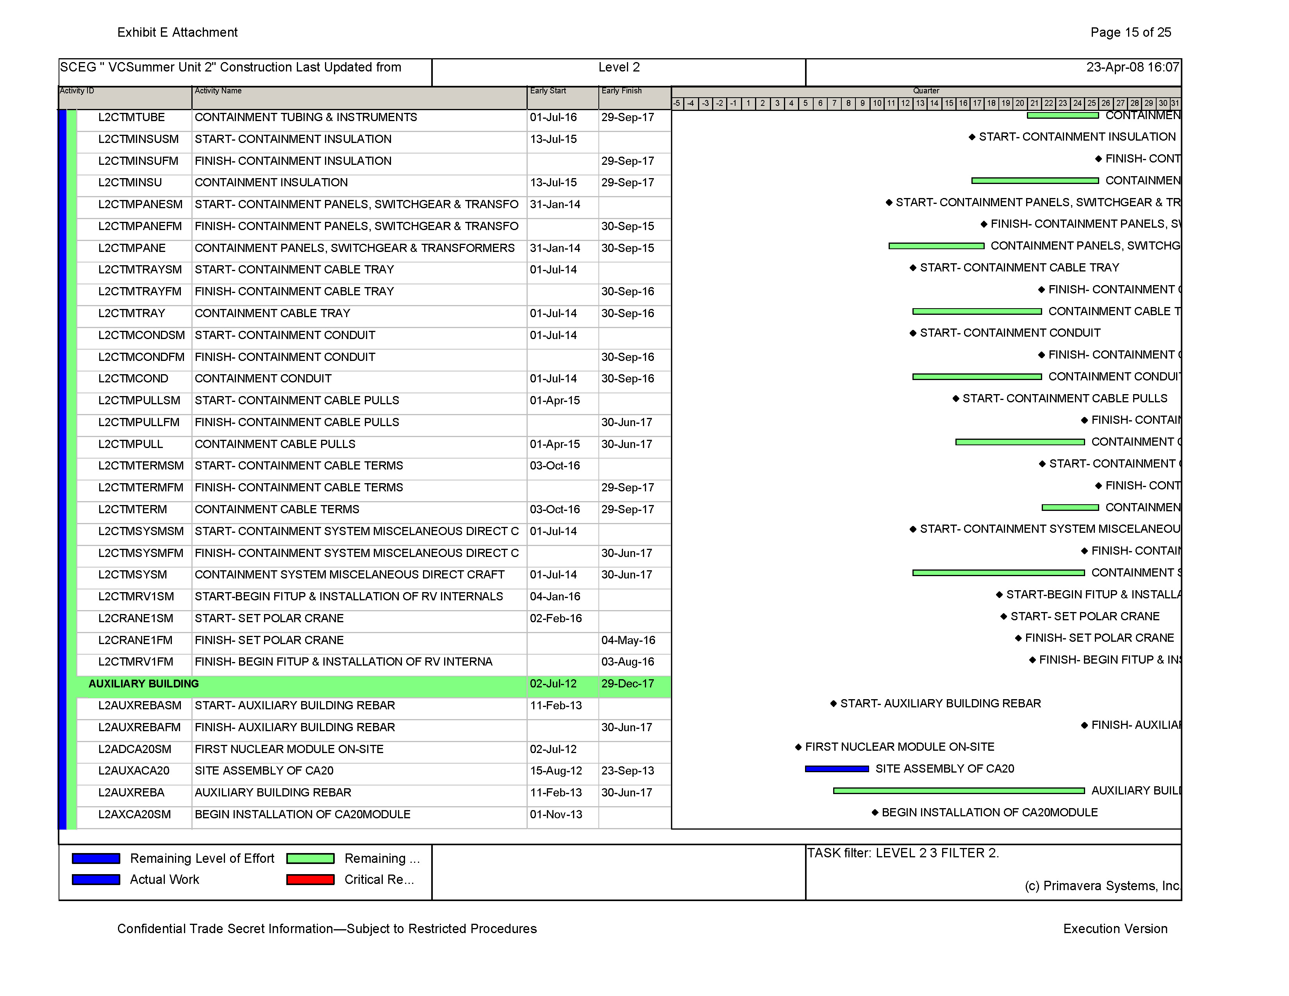1289x996 pixels.
Task: Select activity ID L2CTMCOND
Action: [133, 379]
